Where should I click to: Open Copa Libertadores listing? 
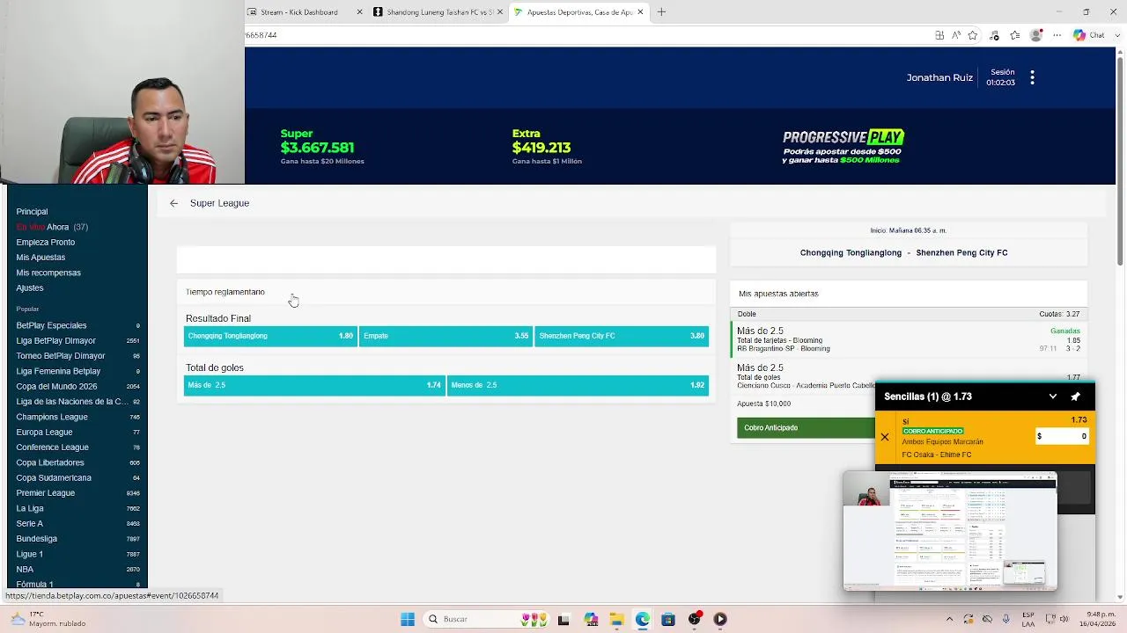pyautogui.click(x=77, y=462)
